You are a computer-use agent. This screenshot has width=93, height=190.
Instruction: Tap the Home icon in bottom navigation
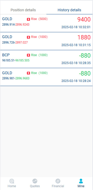12,181
